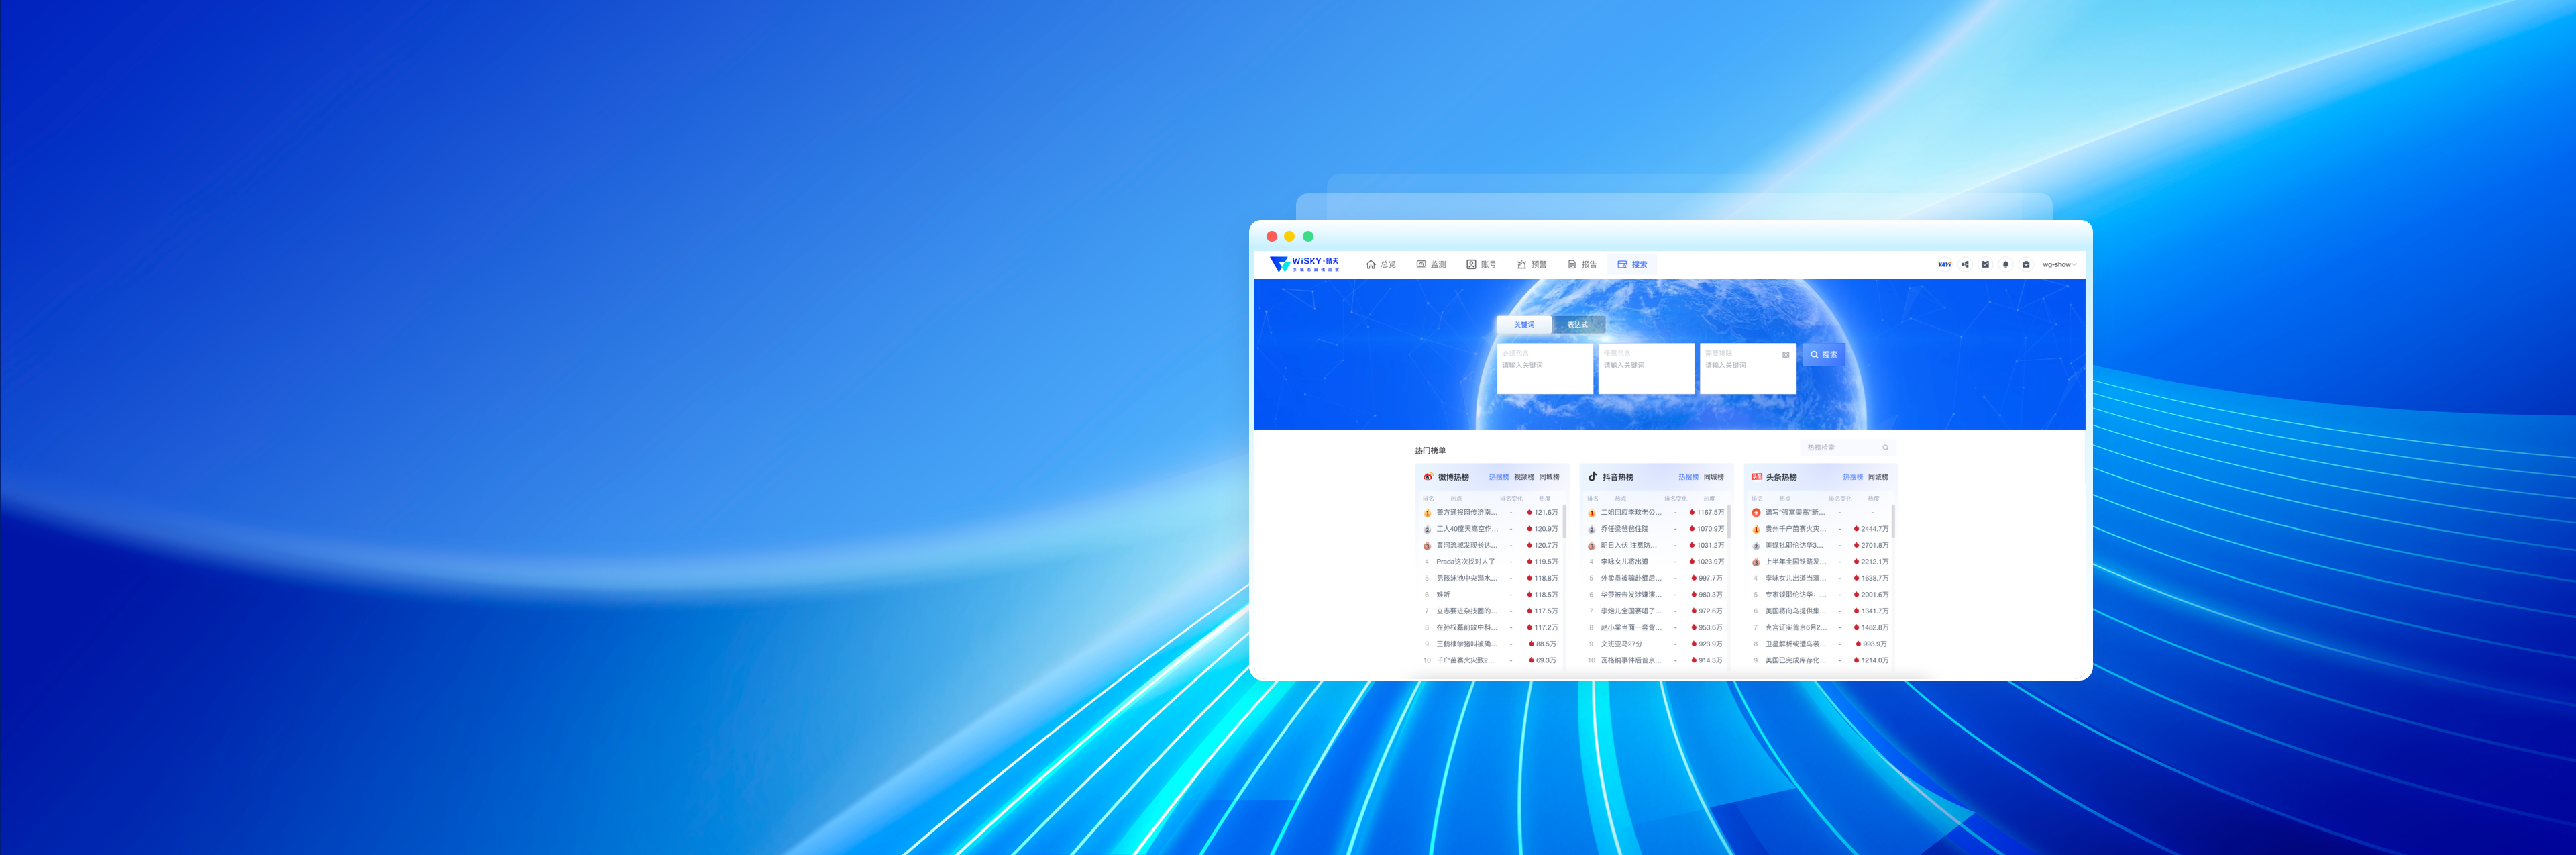Click the 微博热榜 list scrollbar
Image resolution: width=2576 pixels, height=855 pixels.
click(x=1565, y=522)
